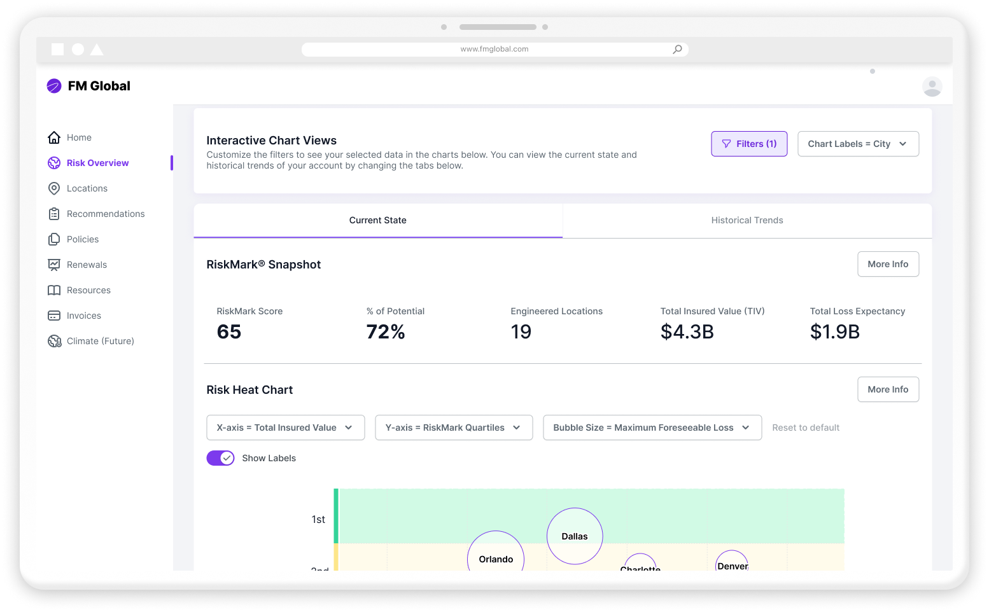Click the RiskMark Score value 65
The image size is (989, 612).
[x=229, y=332]
